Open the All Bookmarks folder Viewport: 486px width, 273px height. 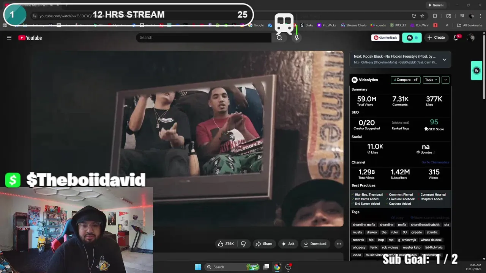click(x=470, y=25)
